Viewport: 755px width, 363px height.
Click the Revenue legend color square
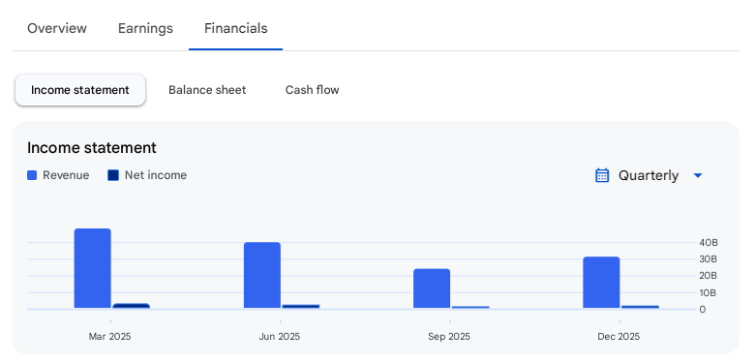coord(32,175)
